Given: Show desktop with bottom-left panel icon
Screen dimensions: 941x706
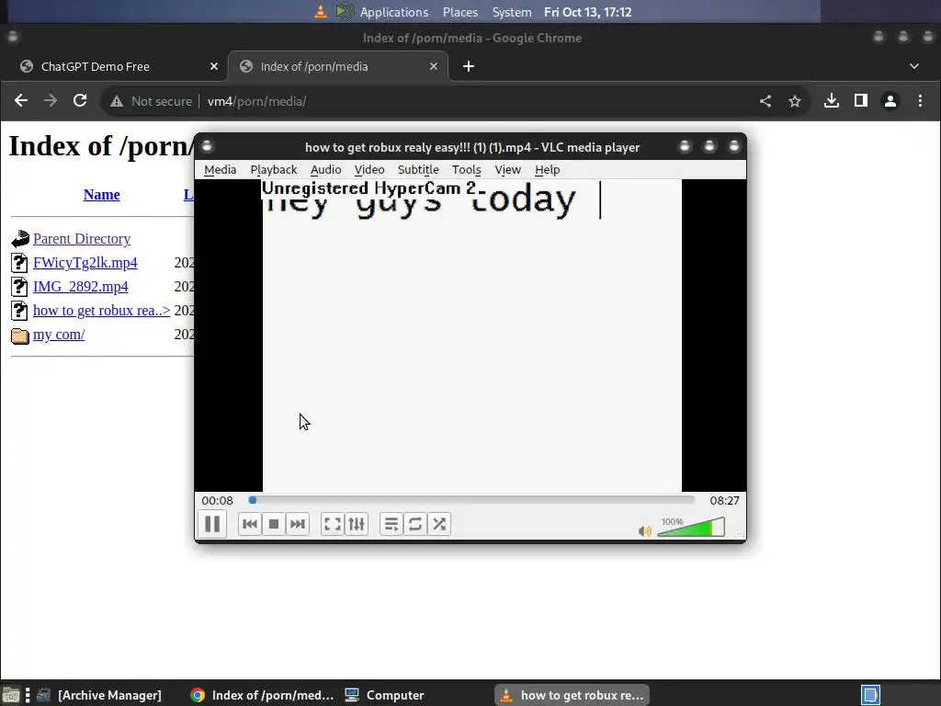Looking at the screenshot, I should (10, 696).
